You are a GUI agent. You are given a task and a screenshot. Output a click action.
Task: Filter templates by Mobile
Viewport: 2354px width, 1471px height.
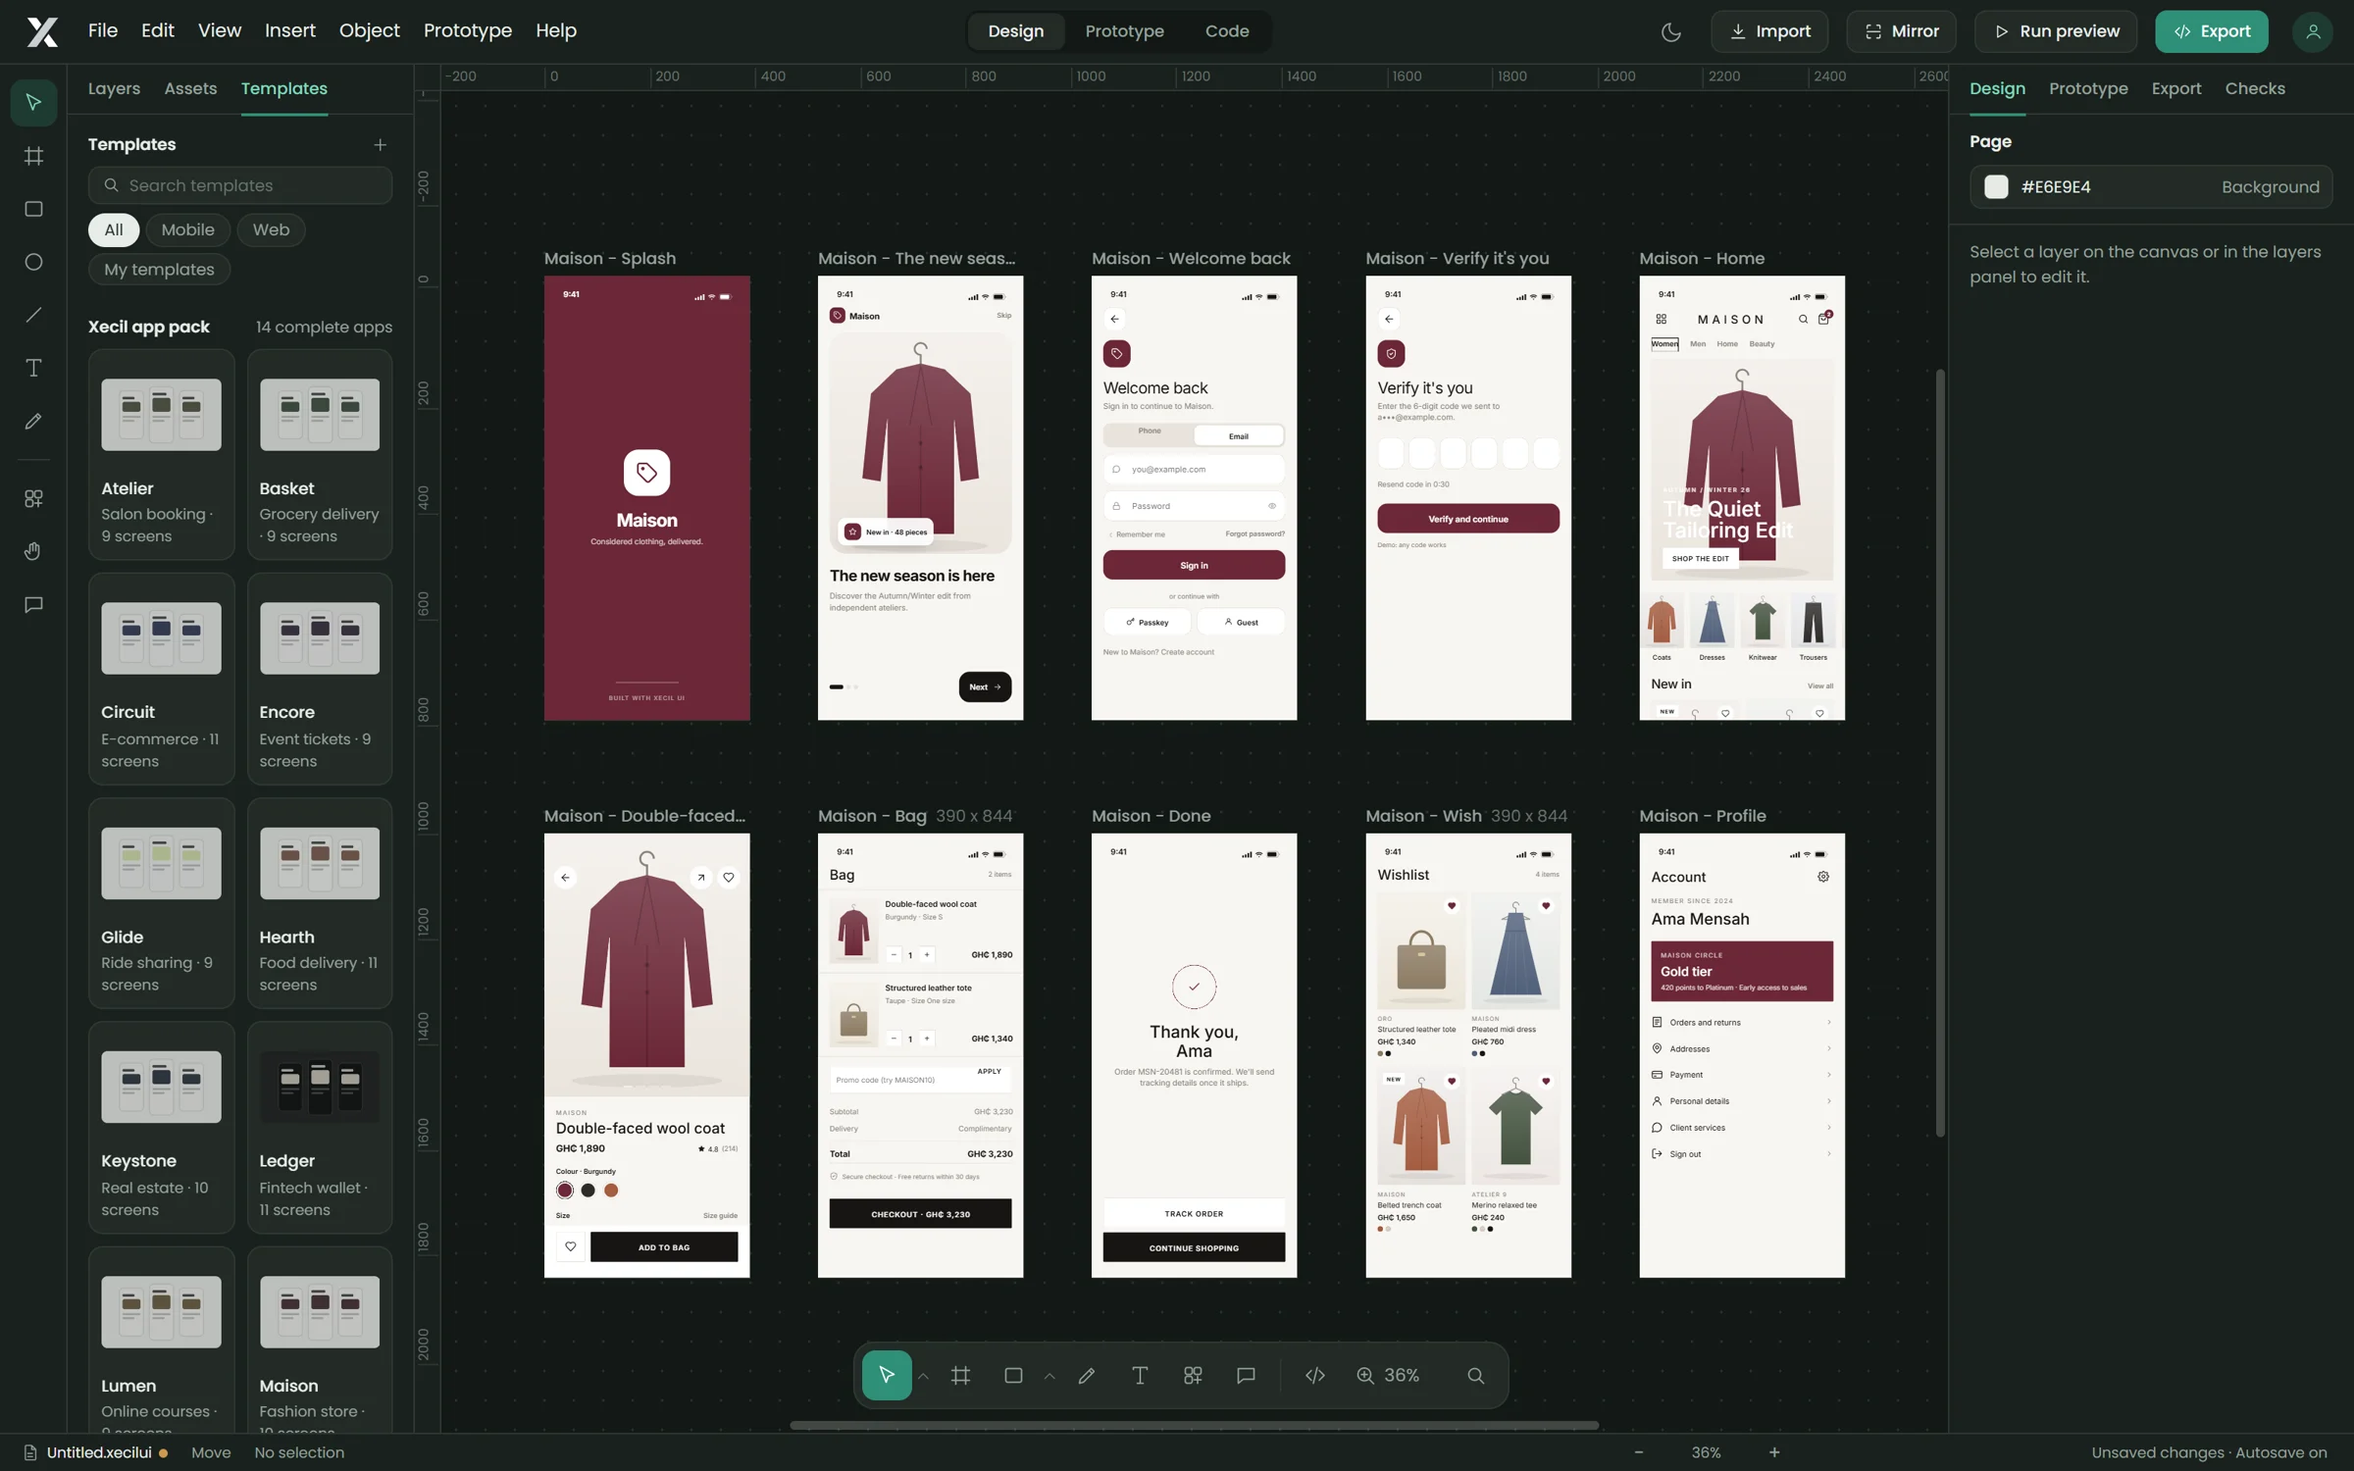click(187, 229)
